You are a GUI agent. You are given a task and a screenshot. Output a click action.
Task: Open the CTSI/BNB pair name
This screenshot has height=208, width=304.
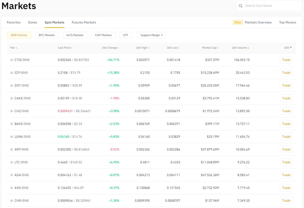[22, 60]
